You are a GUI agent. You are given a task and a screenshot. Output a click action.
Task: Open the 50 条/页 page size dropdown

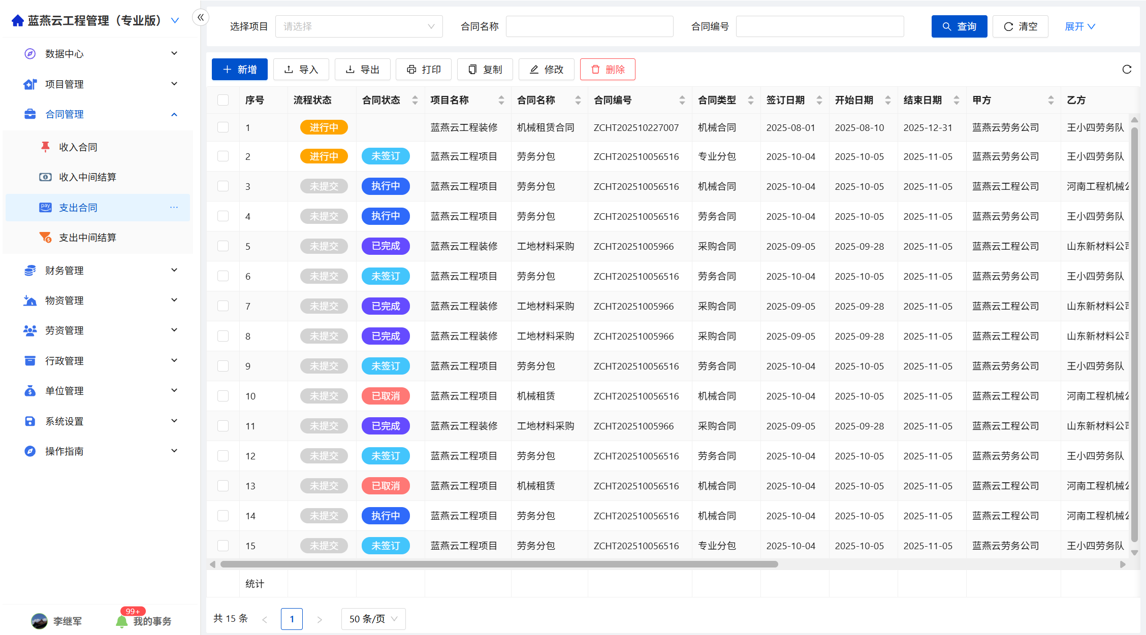coord(373,619)
